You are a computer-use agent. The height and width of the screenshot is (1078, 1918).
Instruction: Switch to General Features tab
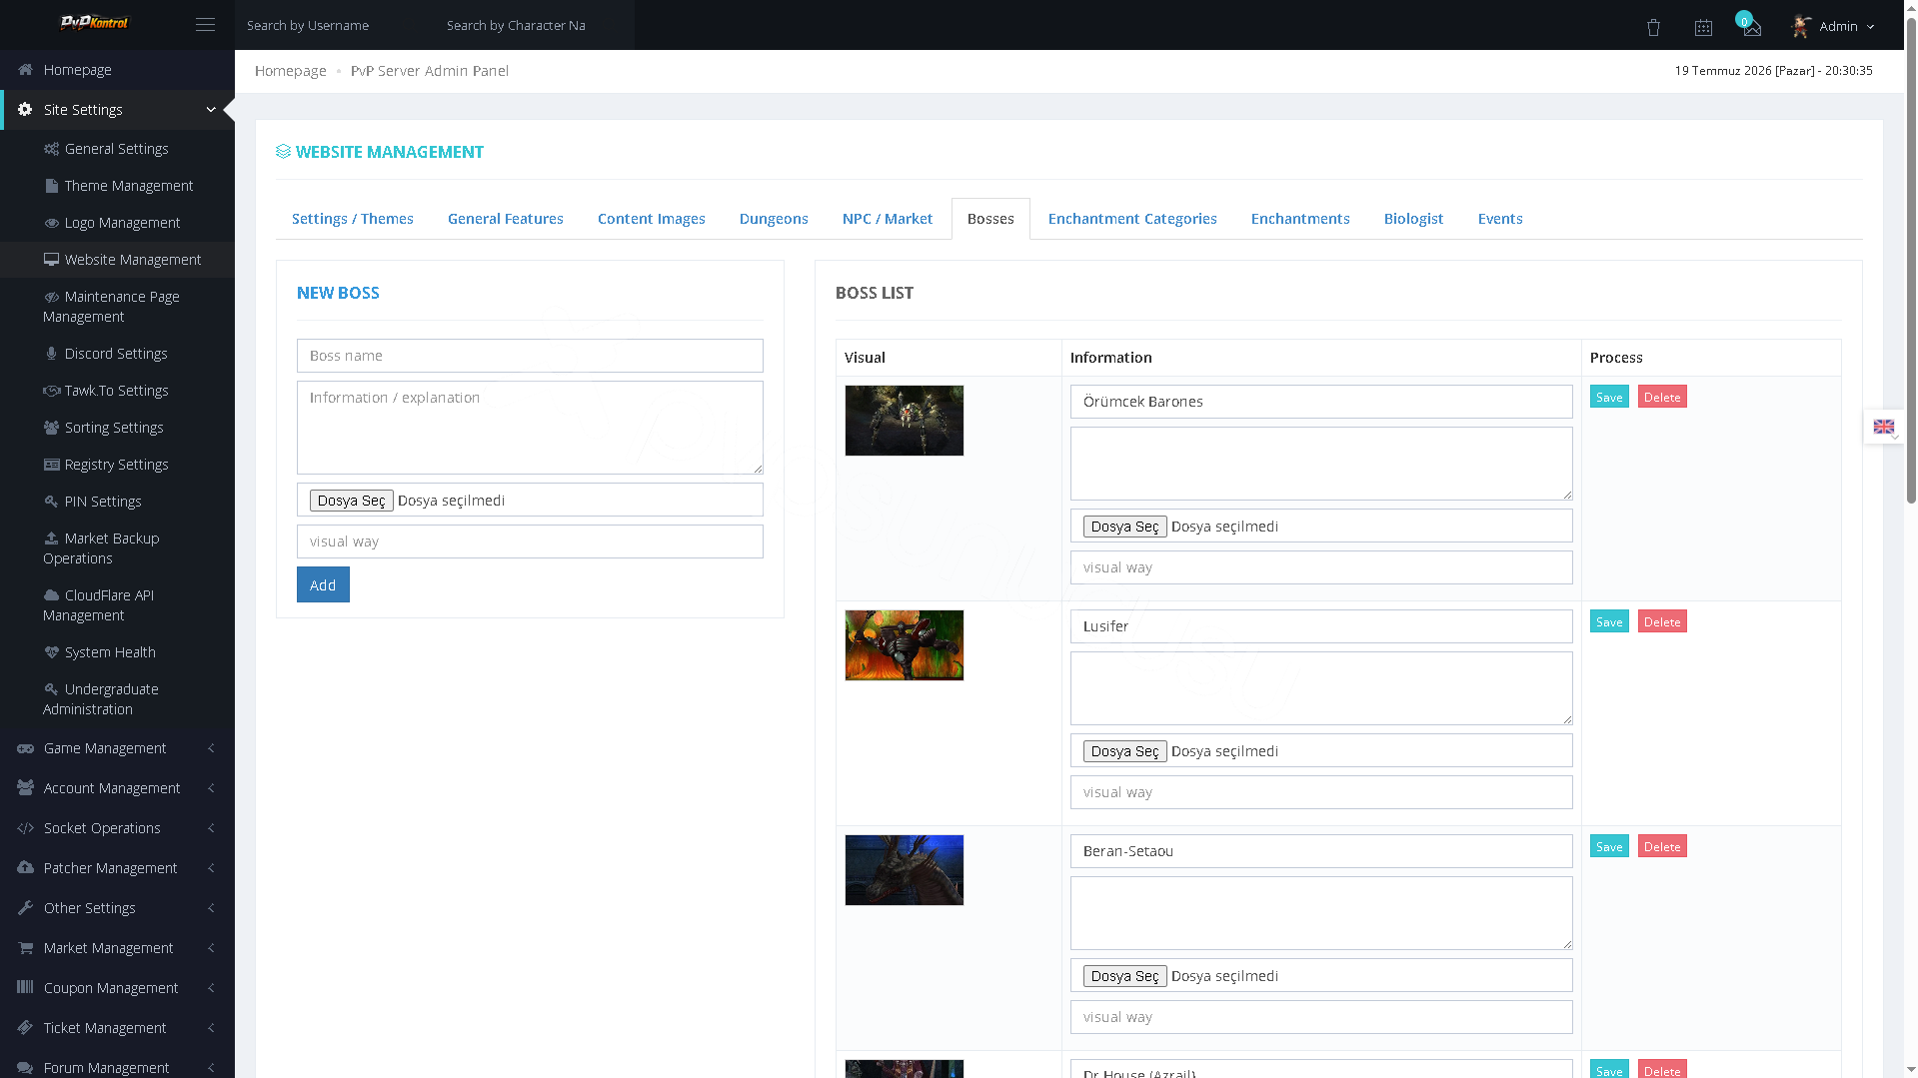tap(506, 219)
